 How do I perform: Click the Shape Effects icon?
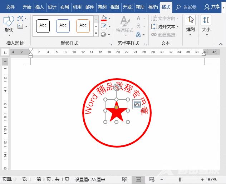click(x=104, y=35)
